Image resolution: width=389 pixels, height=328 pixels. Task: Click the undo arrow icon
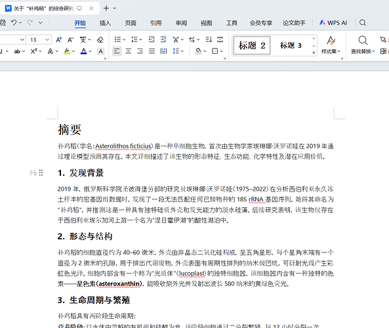14,23
